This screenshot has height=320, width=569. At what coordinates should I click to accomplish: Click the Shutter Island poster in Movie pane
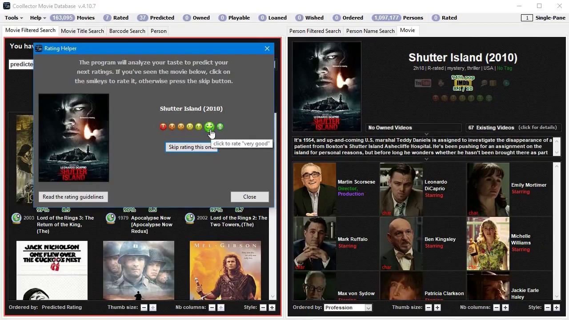coord(327,86)
